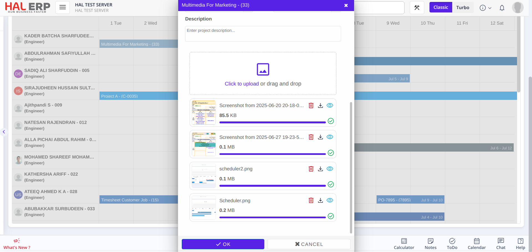Delete the scheduler2.png attachment
The width and height of the screenshot is (532, 252).
tap(311, 169)
